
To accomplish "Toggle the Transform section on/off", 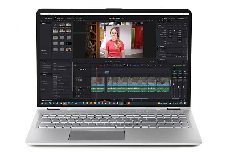I will point(158,28).
